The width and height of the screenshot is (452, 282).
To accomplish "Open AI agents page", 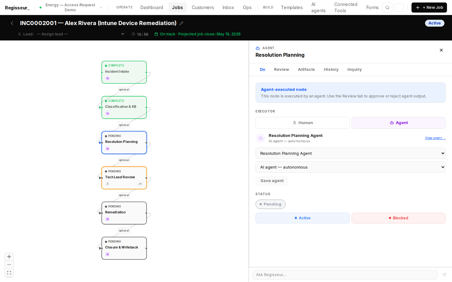I will 318,8.
